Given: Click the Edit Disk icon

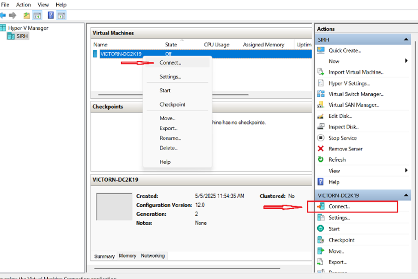Looking at the screenshot, I should coord(320,116).
